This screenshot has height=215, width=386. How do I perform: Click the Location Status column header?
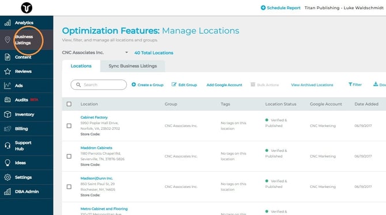click(281, 104)
